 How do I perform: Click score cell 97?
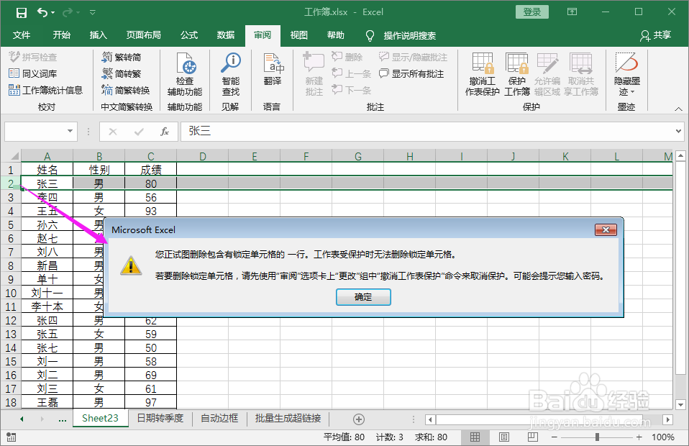tap(151, 402)
